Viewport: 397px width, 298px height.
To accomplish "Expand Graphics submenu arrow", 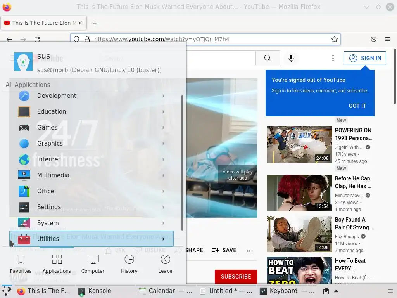I will pos(164,144).
